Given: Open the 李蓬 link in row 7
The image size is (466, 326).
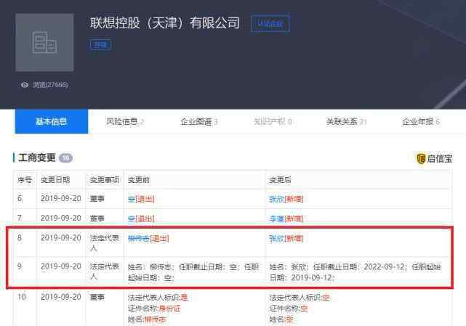Looking at the screenshot, I should 277,219.
